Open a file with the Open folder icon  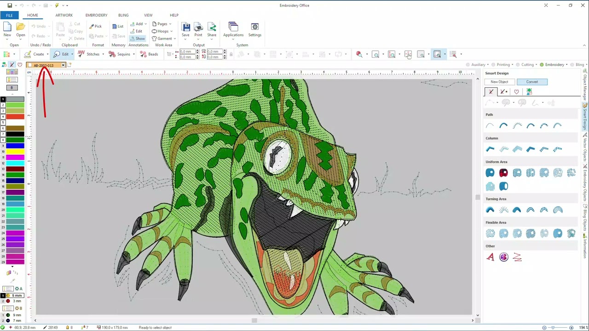coord(21,27)
